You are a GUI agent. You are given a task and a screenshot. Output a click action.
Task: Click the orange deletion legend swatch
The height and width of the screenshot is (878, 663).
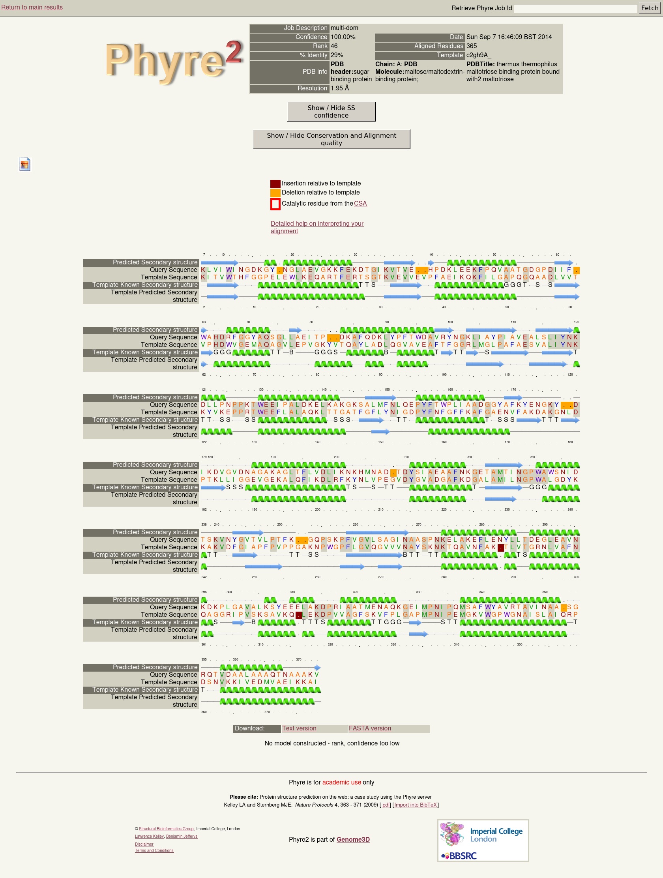275,193
